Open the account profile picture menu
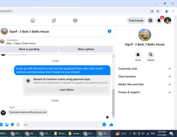Image resolution: width=177 pixels, height=137 pixels. (167, 21)
